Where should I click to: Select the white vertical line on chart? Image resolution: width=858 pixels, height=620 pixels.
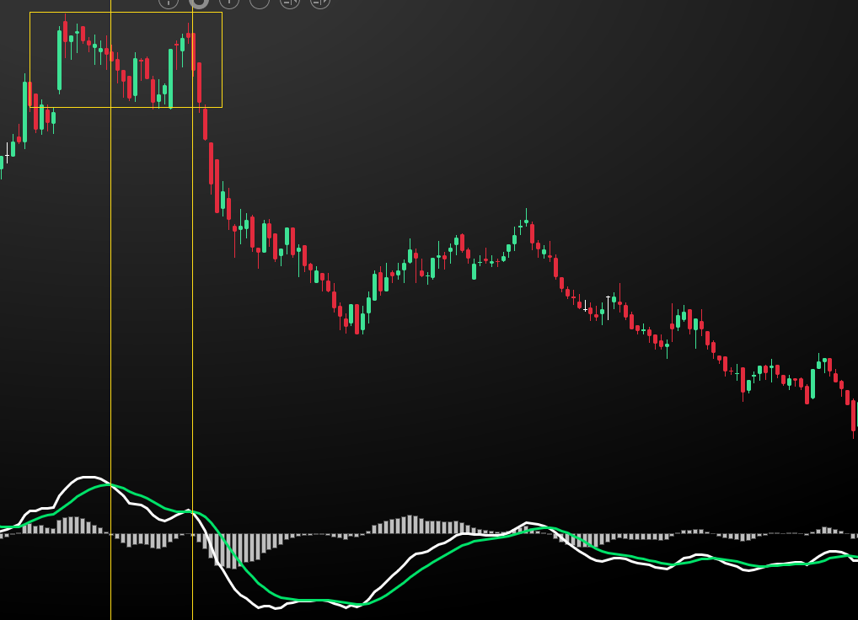110,337
